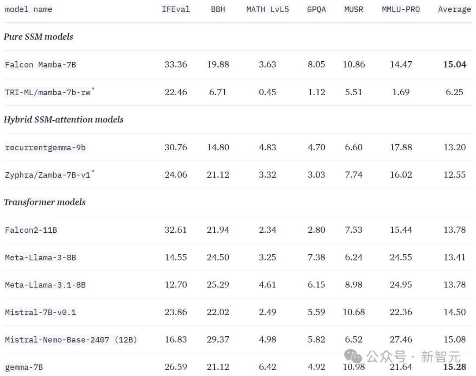The height and width of the screenshot is (376, 476).
Task: Open the recurrentgemma-9b model entry
Action: [45, 148]
